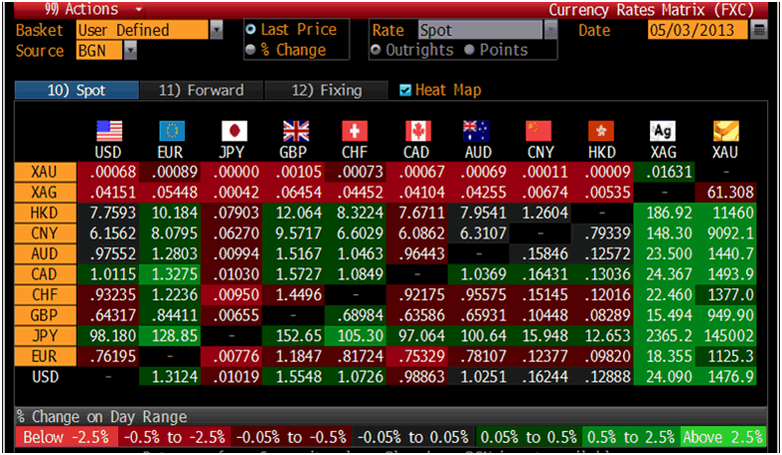Select the XAG silver column icon
Image resolution: width=782 pixels, height=455 pixels.
pos(663,131)
